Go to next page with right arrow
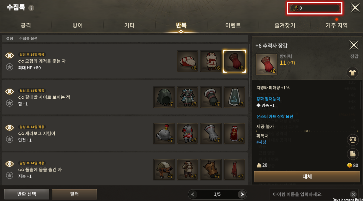Screen dimensions: 363x201 click(x=242, y=194)
